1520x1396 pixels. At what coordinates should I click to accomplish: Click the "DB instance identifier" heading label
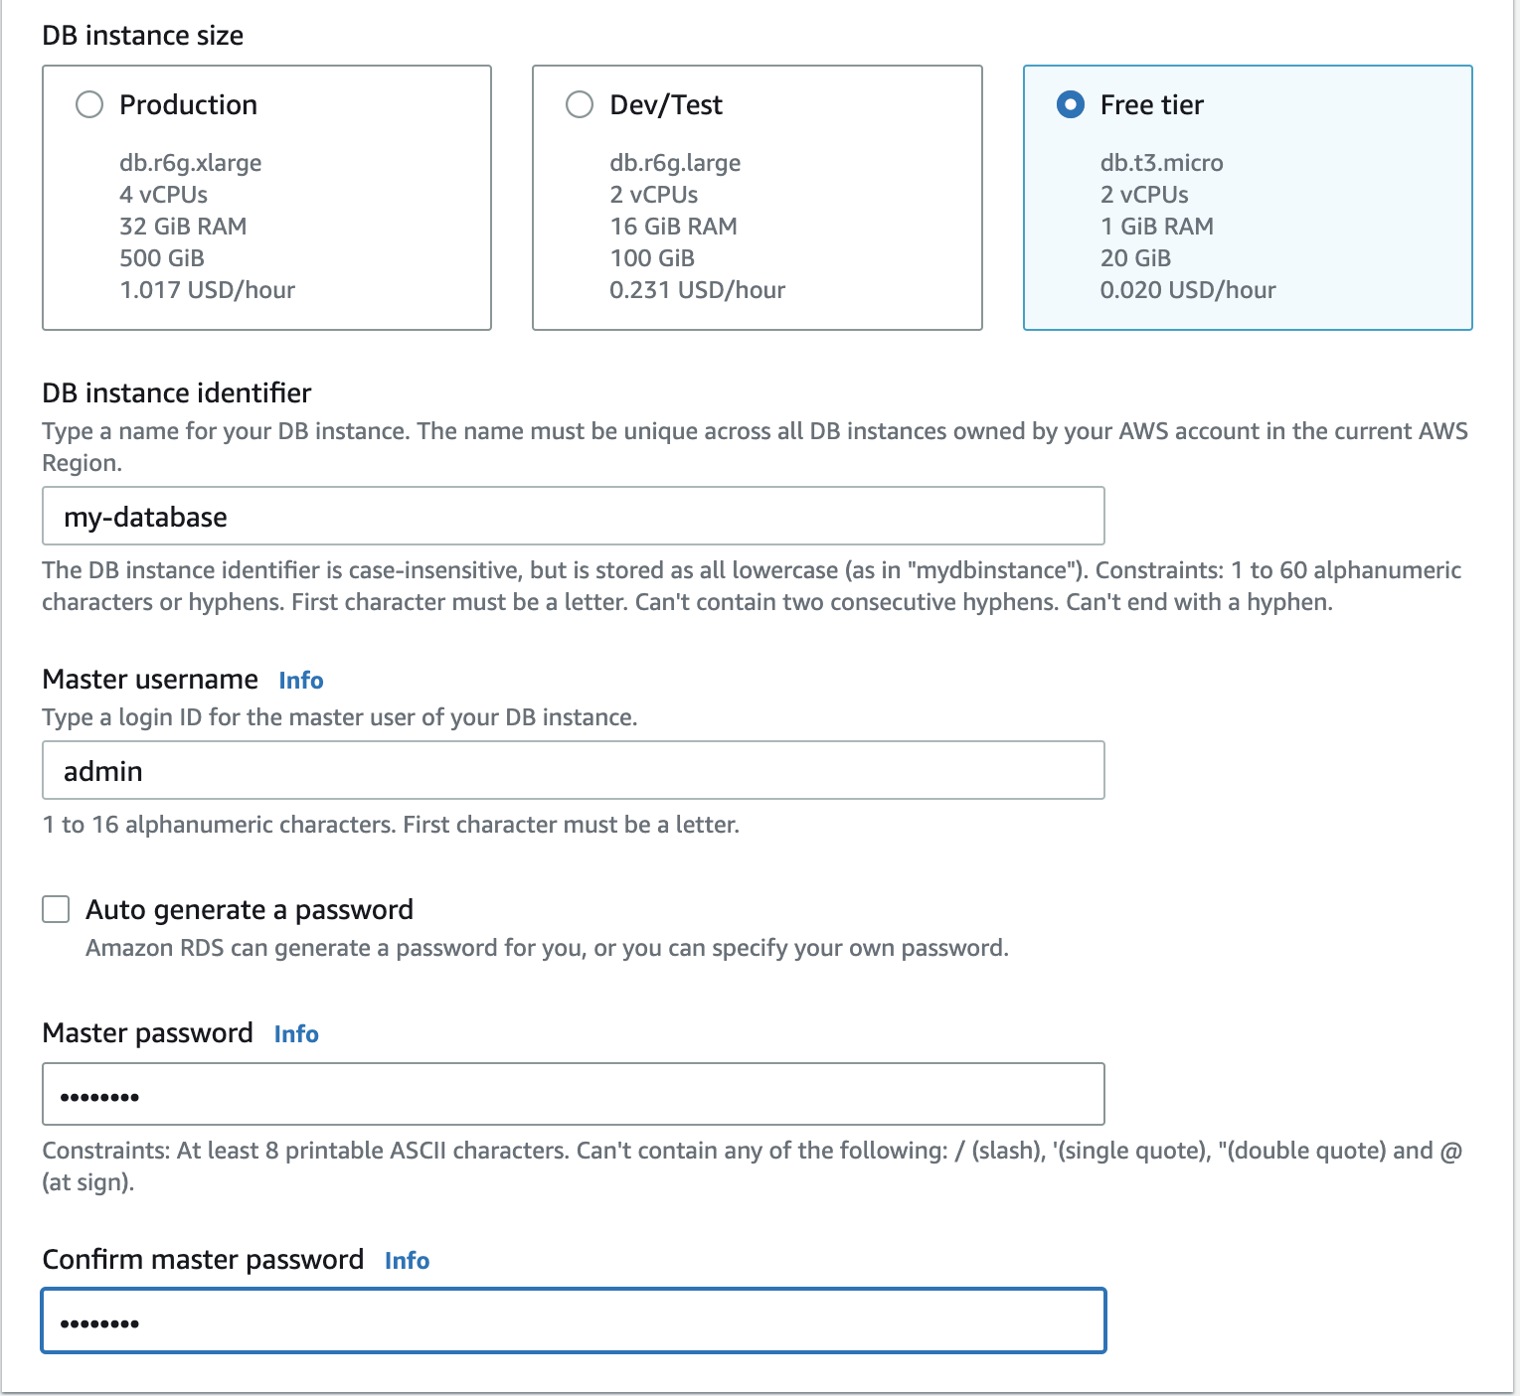click(177, 393)
